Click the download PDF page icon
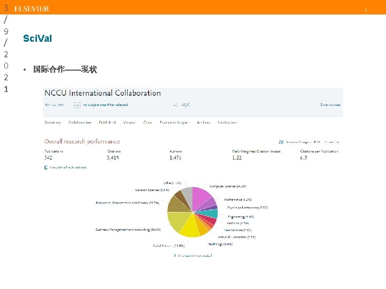The width and height of the screenshot is (386, 289). click(x=281, y=142)
